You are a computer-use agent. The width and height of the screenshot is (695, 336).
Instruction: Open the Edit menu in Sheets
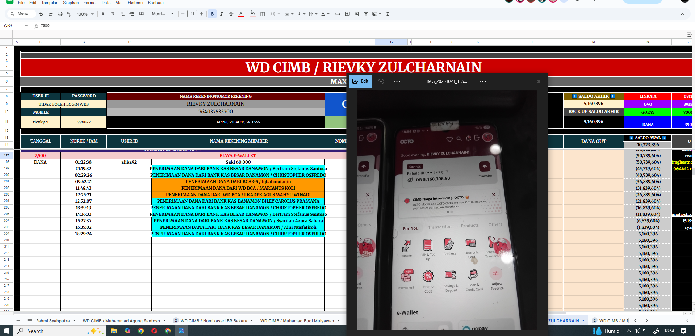33,3
